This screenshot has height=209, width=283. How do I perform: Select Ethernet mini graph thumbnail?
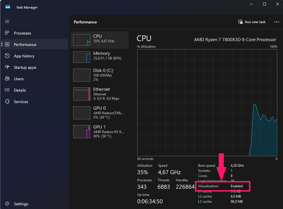point(81,94)
